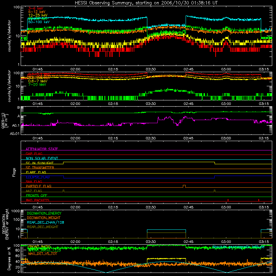The width and height of the screenshot is (276, 276).
Task: Click the 01:45 tick under the decimation panel
Action: (x=38, y=242)
